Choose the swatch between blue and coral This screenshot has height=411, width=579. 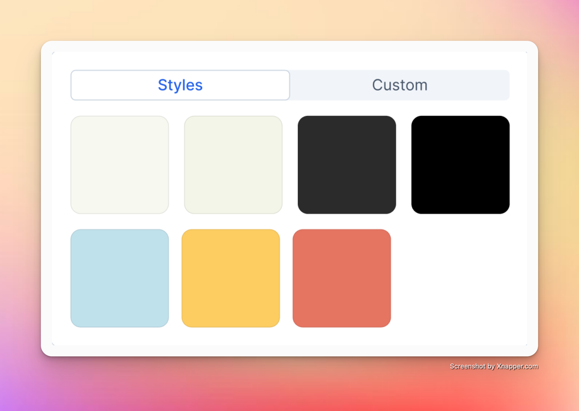[231, 278]
